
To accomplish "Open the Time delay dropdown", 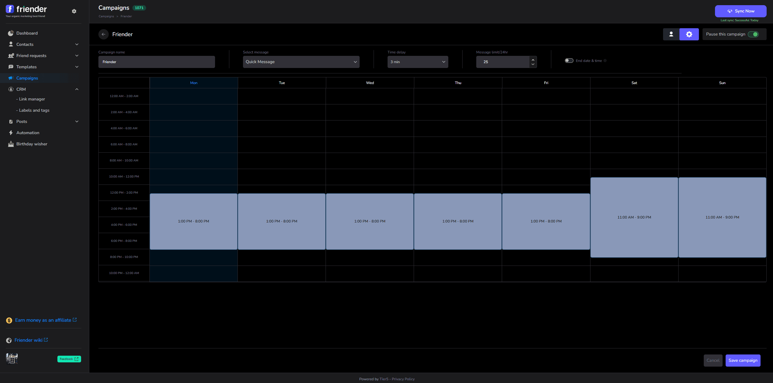I will tap(418, 62).
